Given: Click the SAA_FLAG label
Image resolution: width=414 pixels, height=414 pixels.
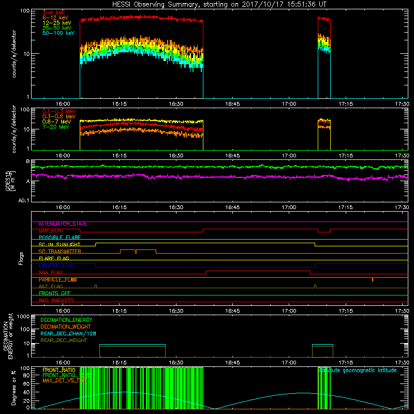Looking at the screenshot, I should tap(51, 272).
